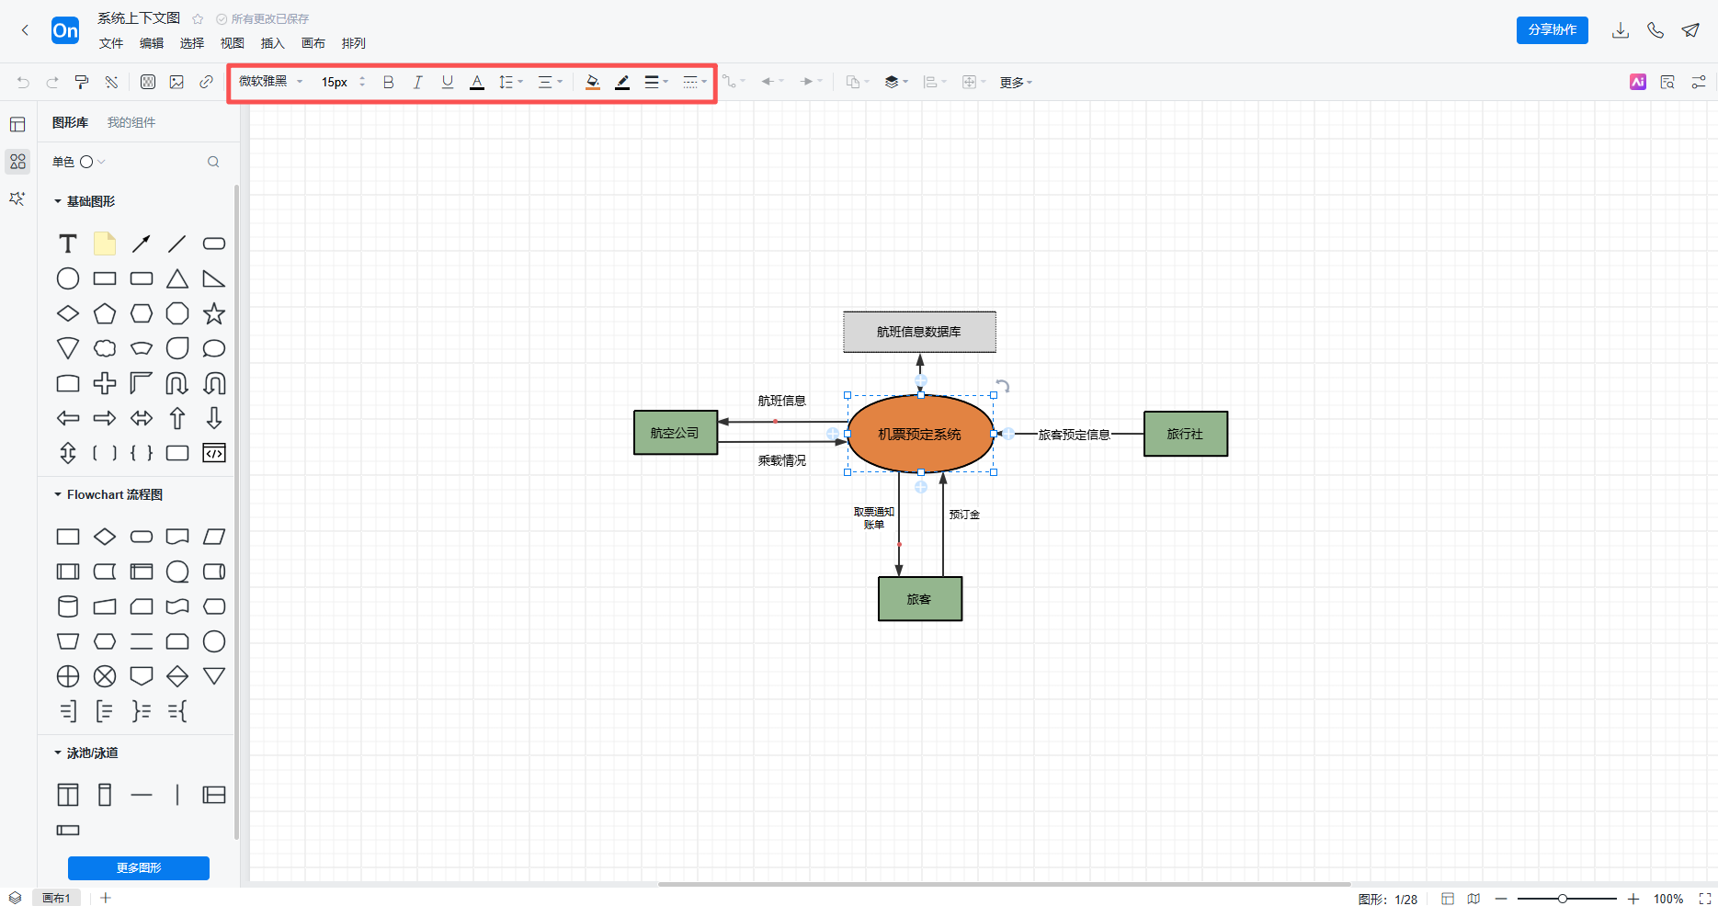Select the 旅行社 box on canvas
Image resolution: width=1718 pixels, height=906 pixels.
point(1185,434)
